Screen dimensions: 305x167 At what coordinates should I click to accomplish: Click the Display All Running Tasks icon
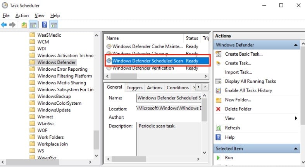[219, 81]
